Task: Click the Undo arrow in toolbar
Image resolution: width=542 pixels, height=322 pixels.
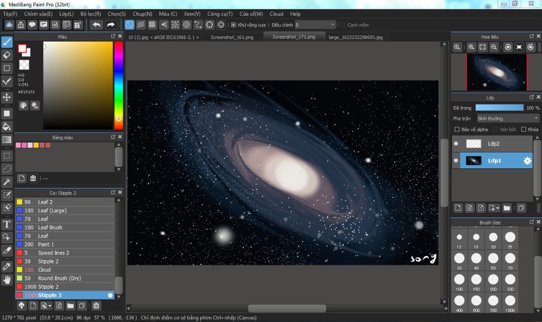Action: click(97, 25)
